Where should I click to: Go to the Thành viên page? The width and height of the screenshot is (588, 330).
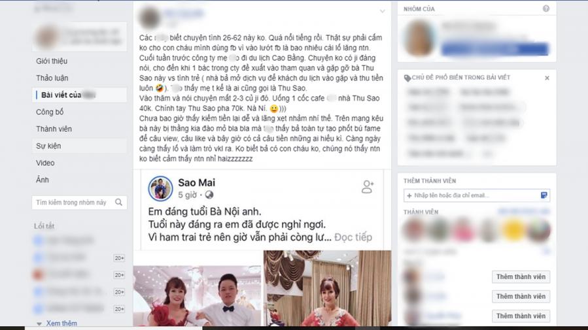(x=54, y=129)
